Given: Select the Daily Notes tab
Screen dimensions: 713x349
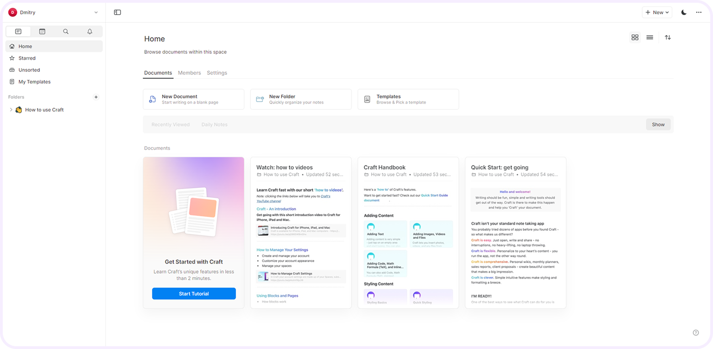Looking at the screenshot, I should 214,125.
